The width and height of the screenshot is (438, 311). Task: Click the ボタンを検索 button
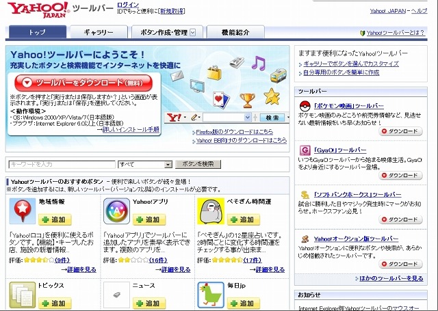pos(198,164)
